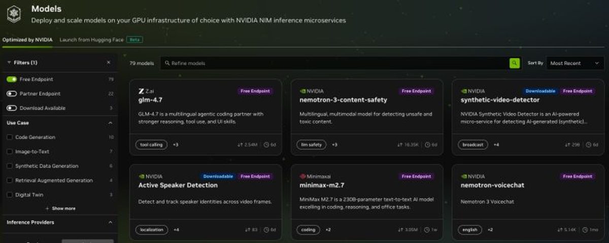Expand +4 tags on Active Speaker Detection card
The image size is (609, 243).
pos(176,230)
